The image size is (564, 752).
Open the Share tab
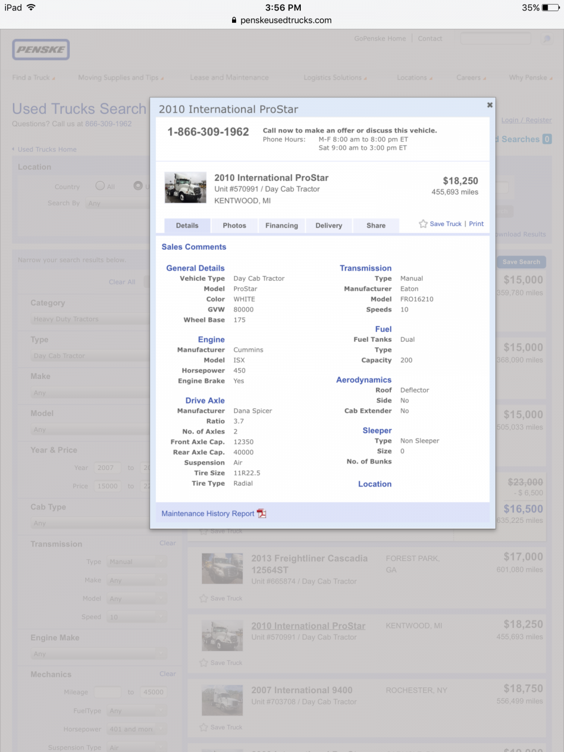[x=376, y=226]
